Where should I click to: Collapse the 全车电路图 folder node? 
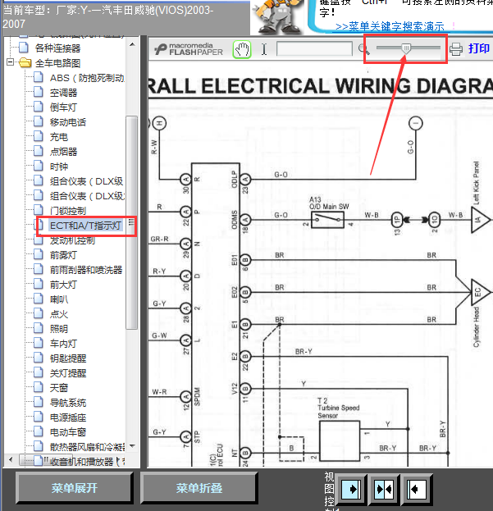10,62
